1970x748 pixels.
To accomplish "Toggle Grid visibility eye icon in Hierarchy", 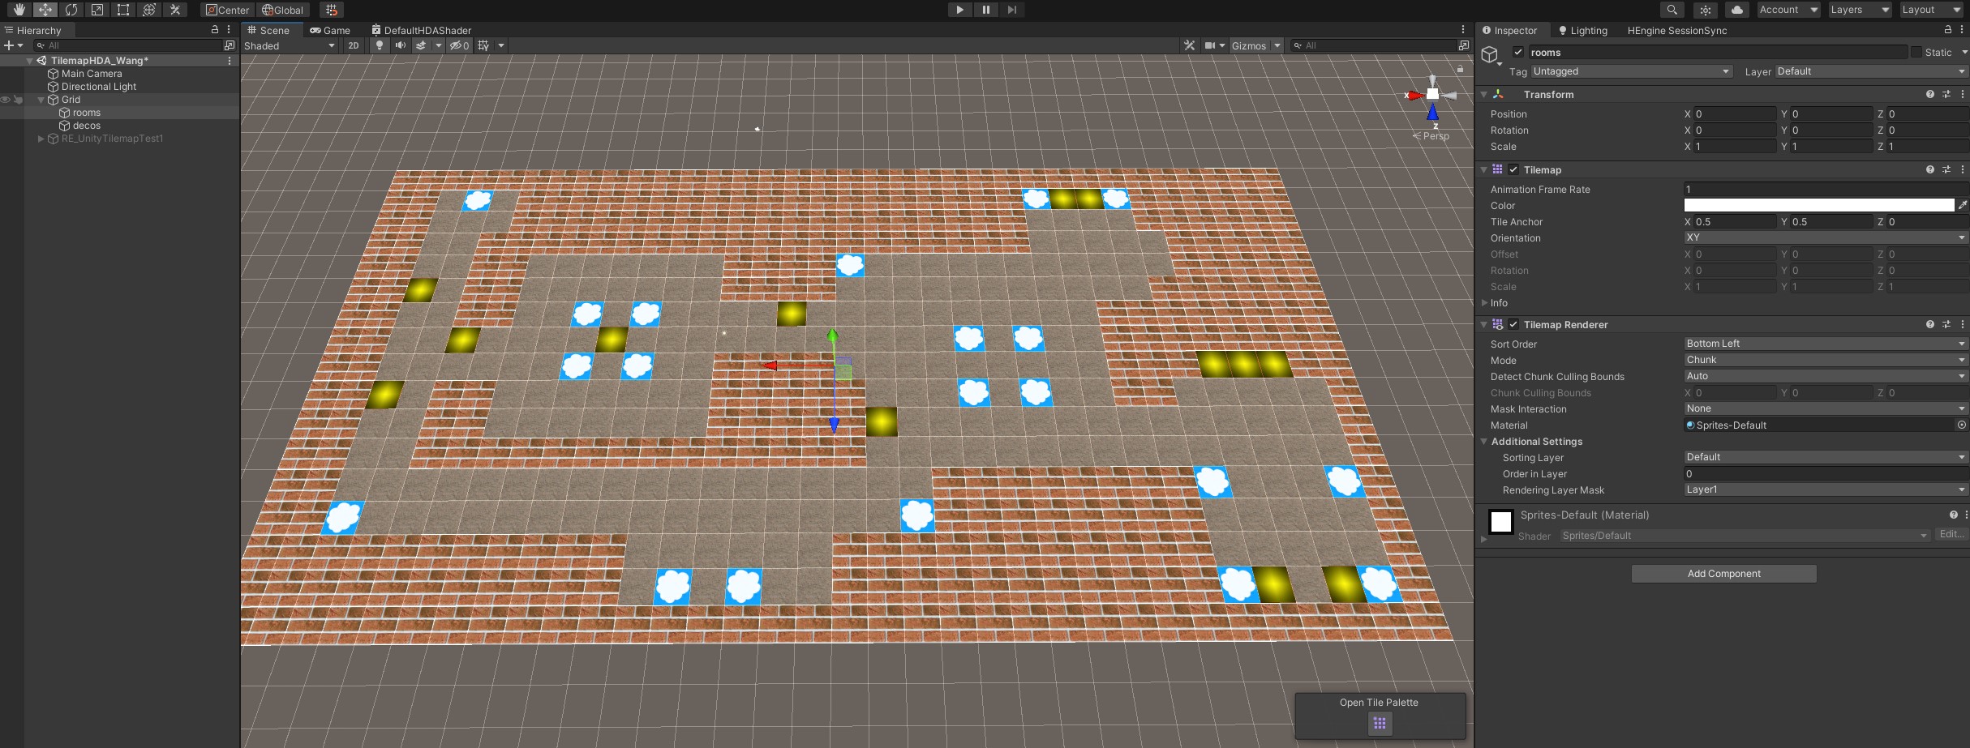I will point(6,100).
